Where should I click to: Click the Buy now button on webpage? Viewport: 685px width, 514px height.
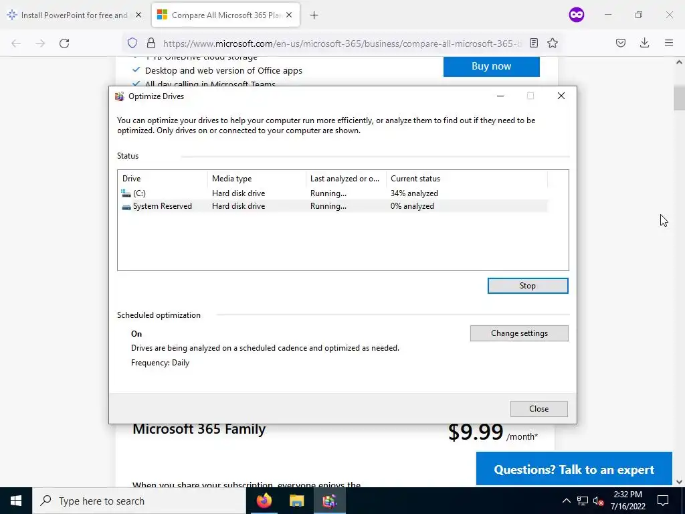point(492,66)
